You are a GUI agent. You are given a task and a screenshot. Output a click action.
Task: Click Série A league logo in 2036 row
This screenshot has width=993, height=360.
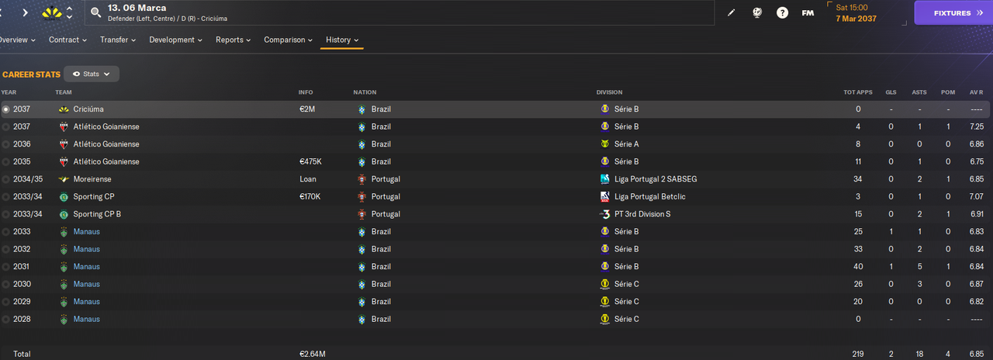(x=605, y=144)
